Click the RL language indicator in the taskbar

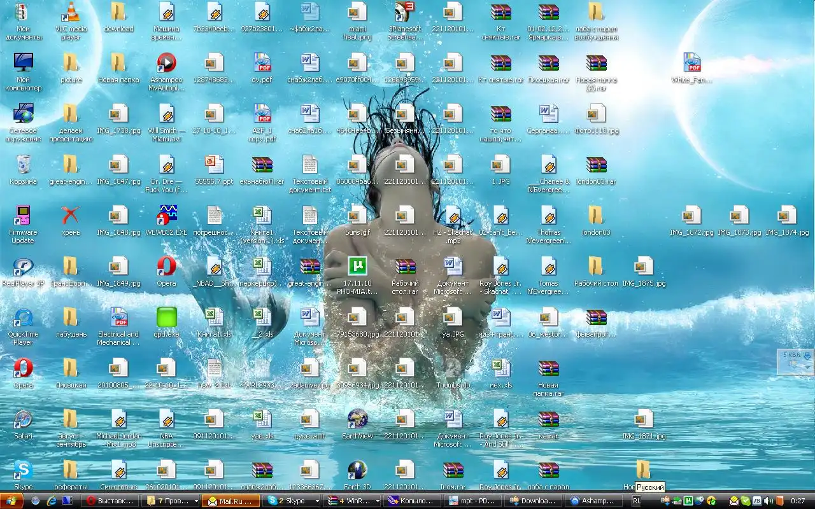coord(636,501)
